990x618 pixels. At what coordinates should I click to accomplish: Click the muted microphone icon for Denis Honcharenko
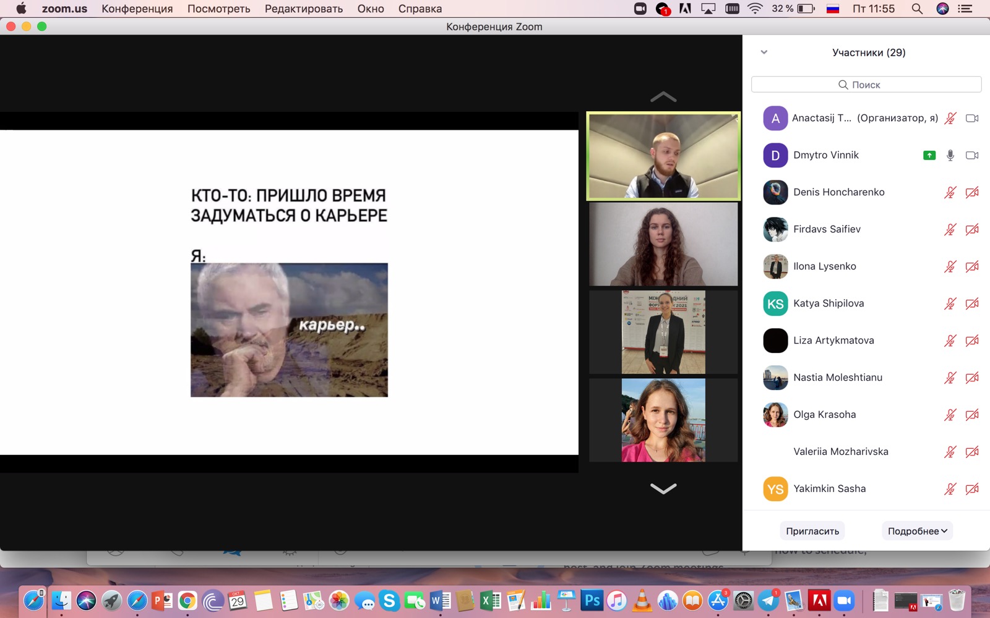(x=950, y=192)
